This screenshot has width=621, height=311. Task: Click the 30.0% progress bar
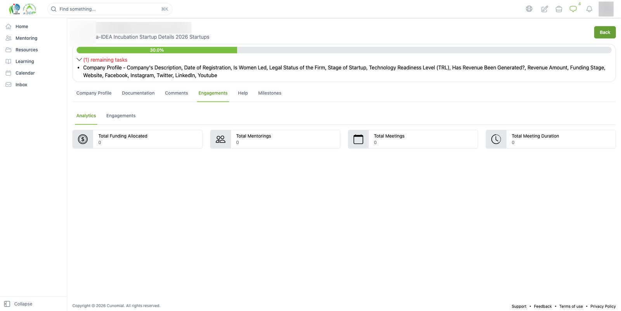[x=344, y=50]
